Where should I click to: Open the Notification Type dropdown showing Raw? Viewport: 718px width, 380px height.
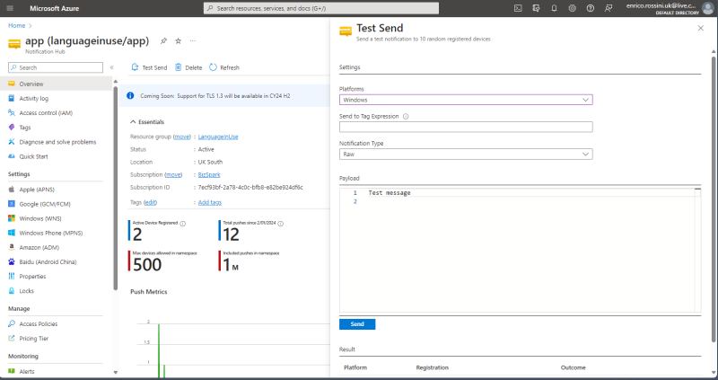[x=466, y=155]
